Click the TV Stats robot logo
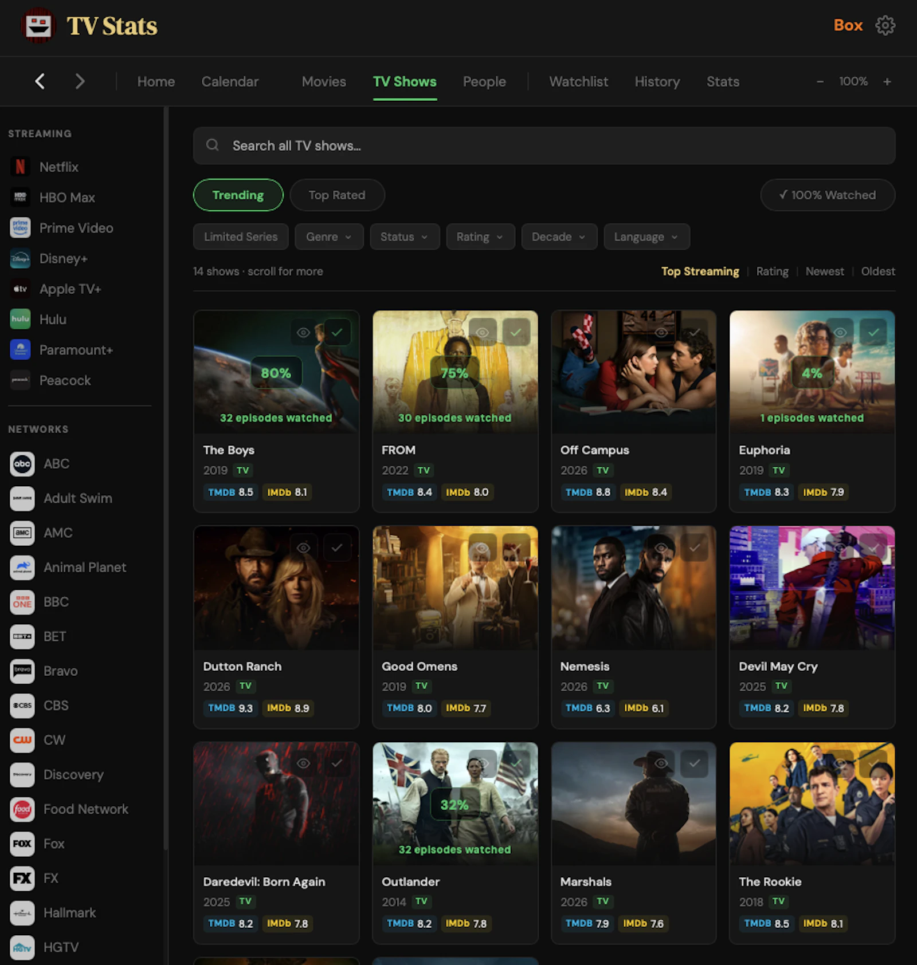This screenshot has width=917, height=965. tap(38, 25)
